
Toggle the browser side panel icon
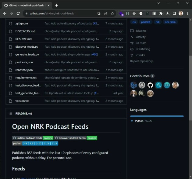coord(174,13)
